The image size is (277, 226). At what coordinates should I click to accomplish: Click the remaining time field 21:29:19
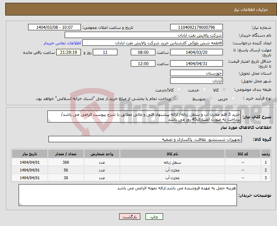click(69, 52)
